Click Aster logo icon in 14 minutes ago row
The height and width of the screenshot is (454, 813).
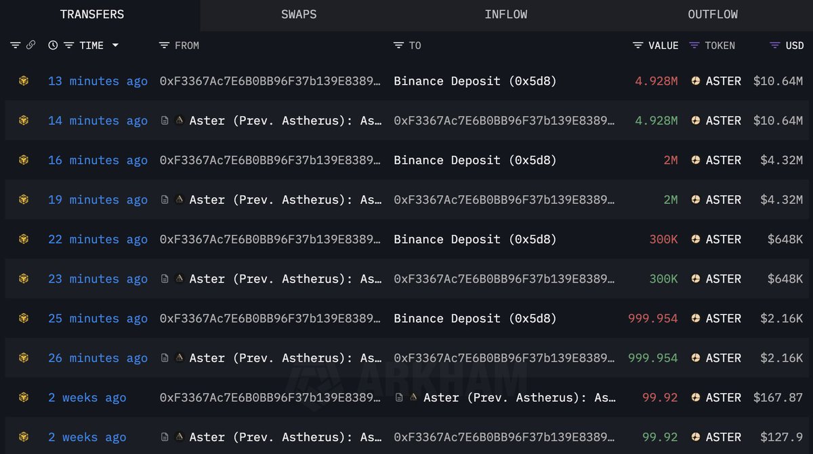[x=180, y=121]
